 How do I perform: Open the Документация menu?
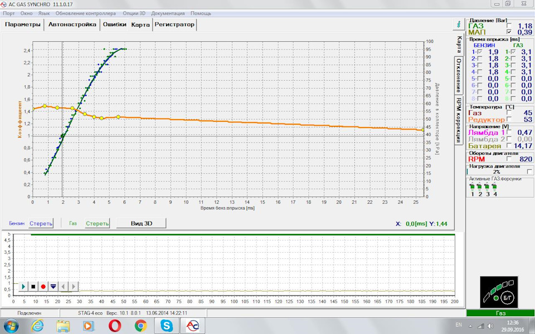click(x=168, y=13)
